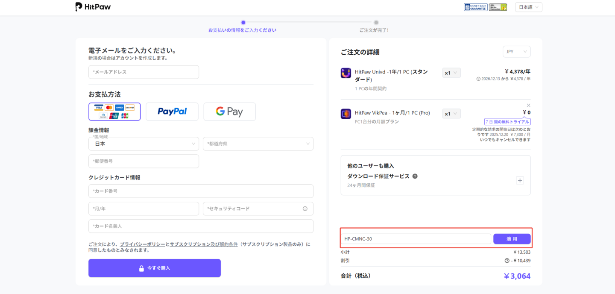Click the SSL Secure Connection badge
This screenshot has width=615, height=294.
(498, 7)
